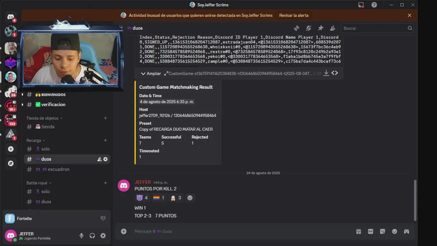Open server with 133 notification badge
This screenshot has width=437, height=246.
coord(11,120)
